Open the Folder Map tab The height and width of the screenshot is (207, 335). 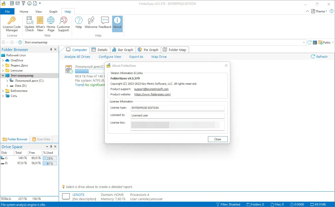point(175,50)
